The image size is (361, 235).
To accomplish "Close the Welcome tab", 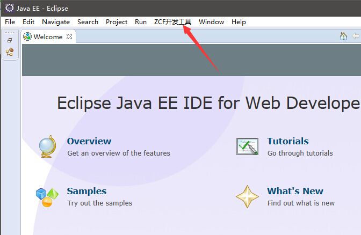I will point(68,37).
